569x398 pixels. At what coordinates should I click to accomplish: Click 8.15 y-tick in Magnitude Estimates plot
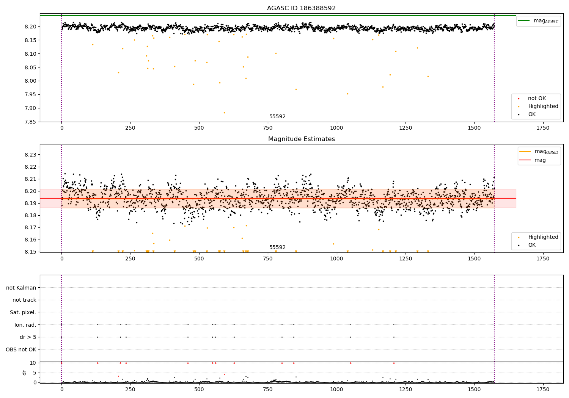point(31,252)
